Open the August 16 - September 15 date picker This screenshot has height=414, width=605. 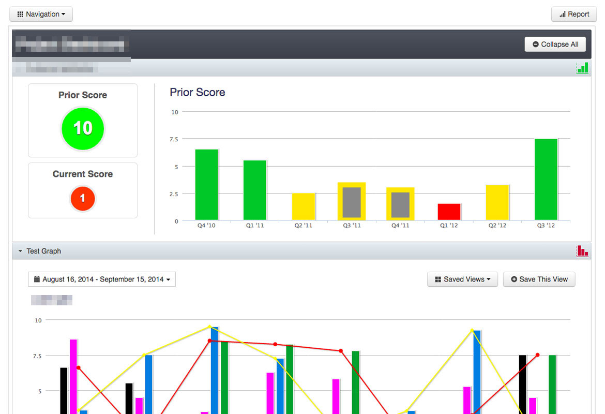(102, 279)
